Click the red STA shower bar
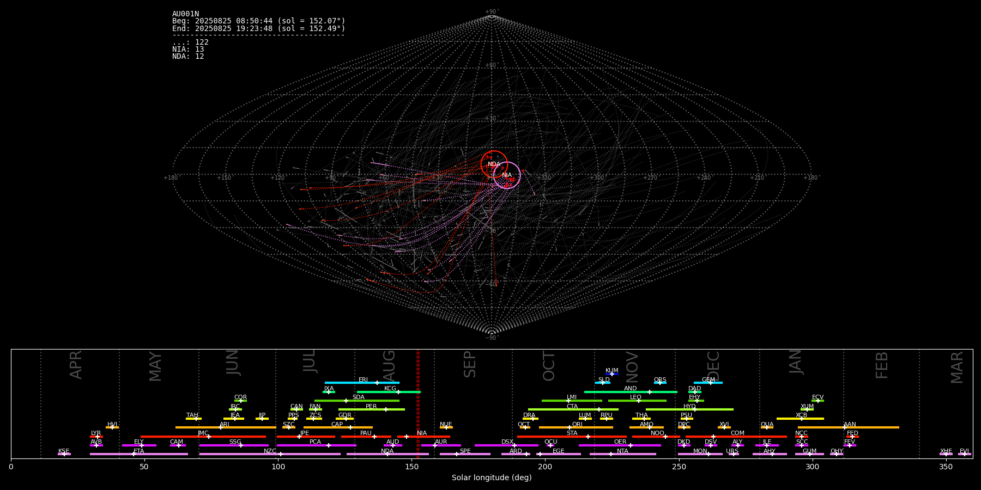This screenshot has width=981, height=490. tap(572, 437)
